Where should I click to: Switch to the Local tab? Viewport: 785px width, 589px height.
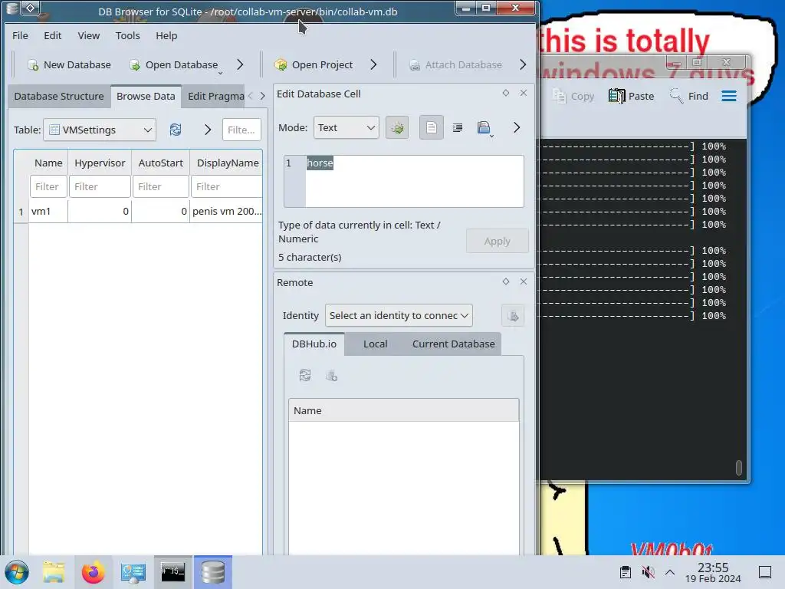[x=375, y=344]
